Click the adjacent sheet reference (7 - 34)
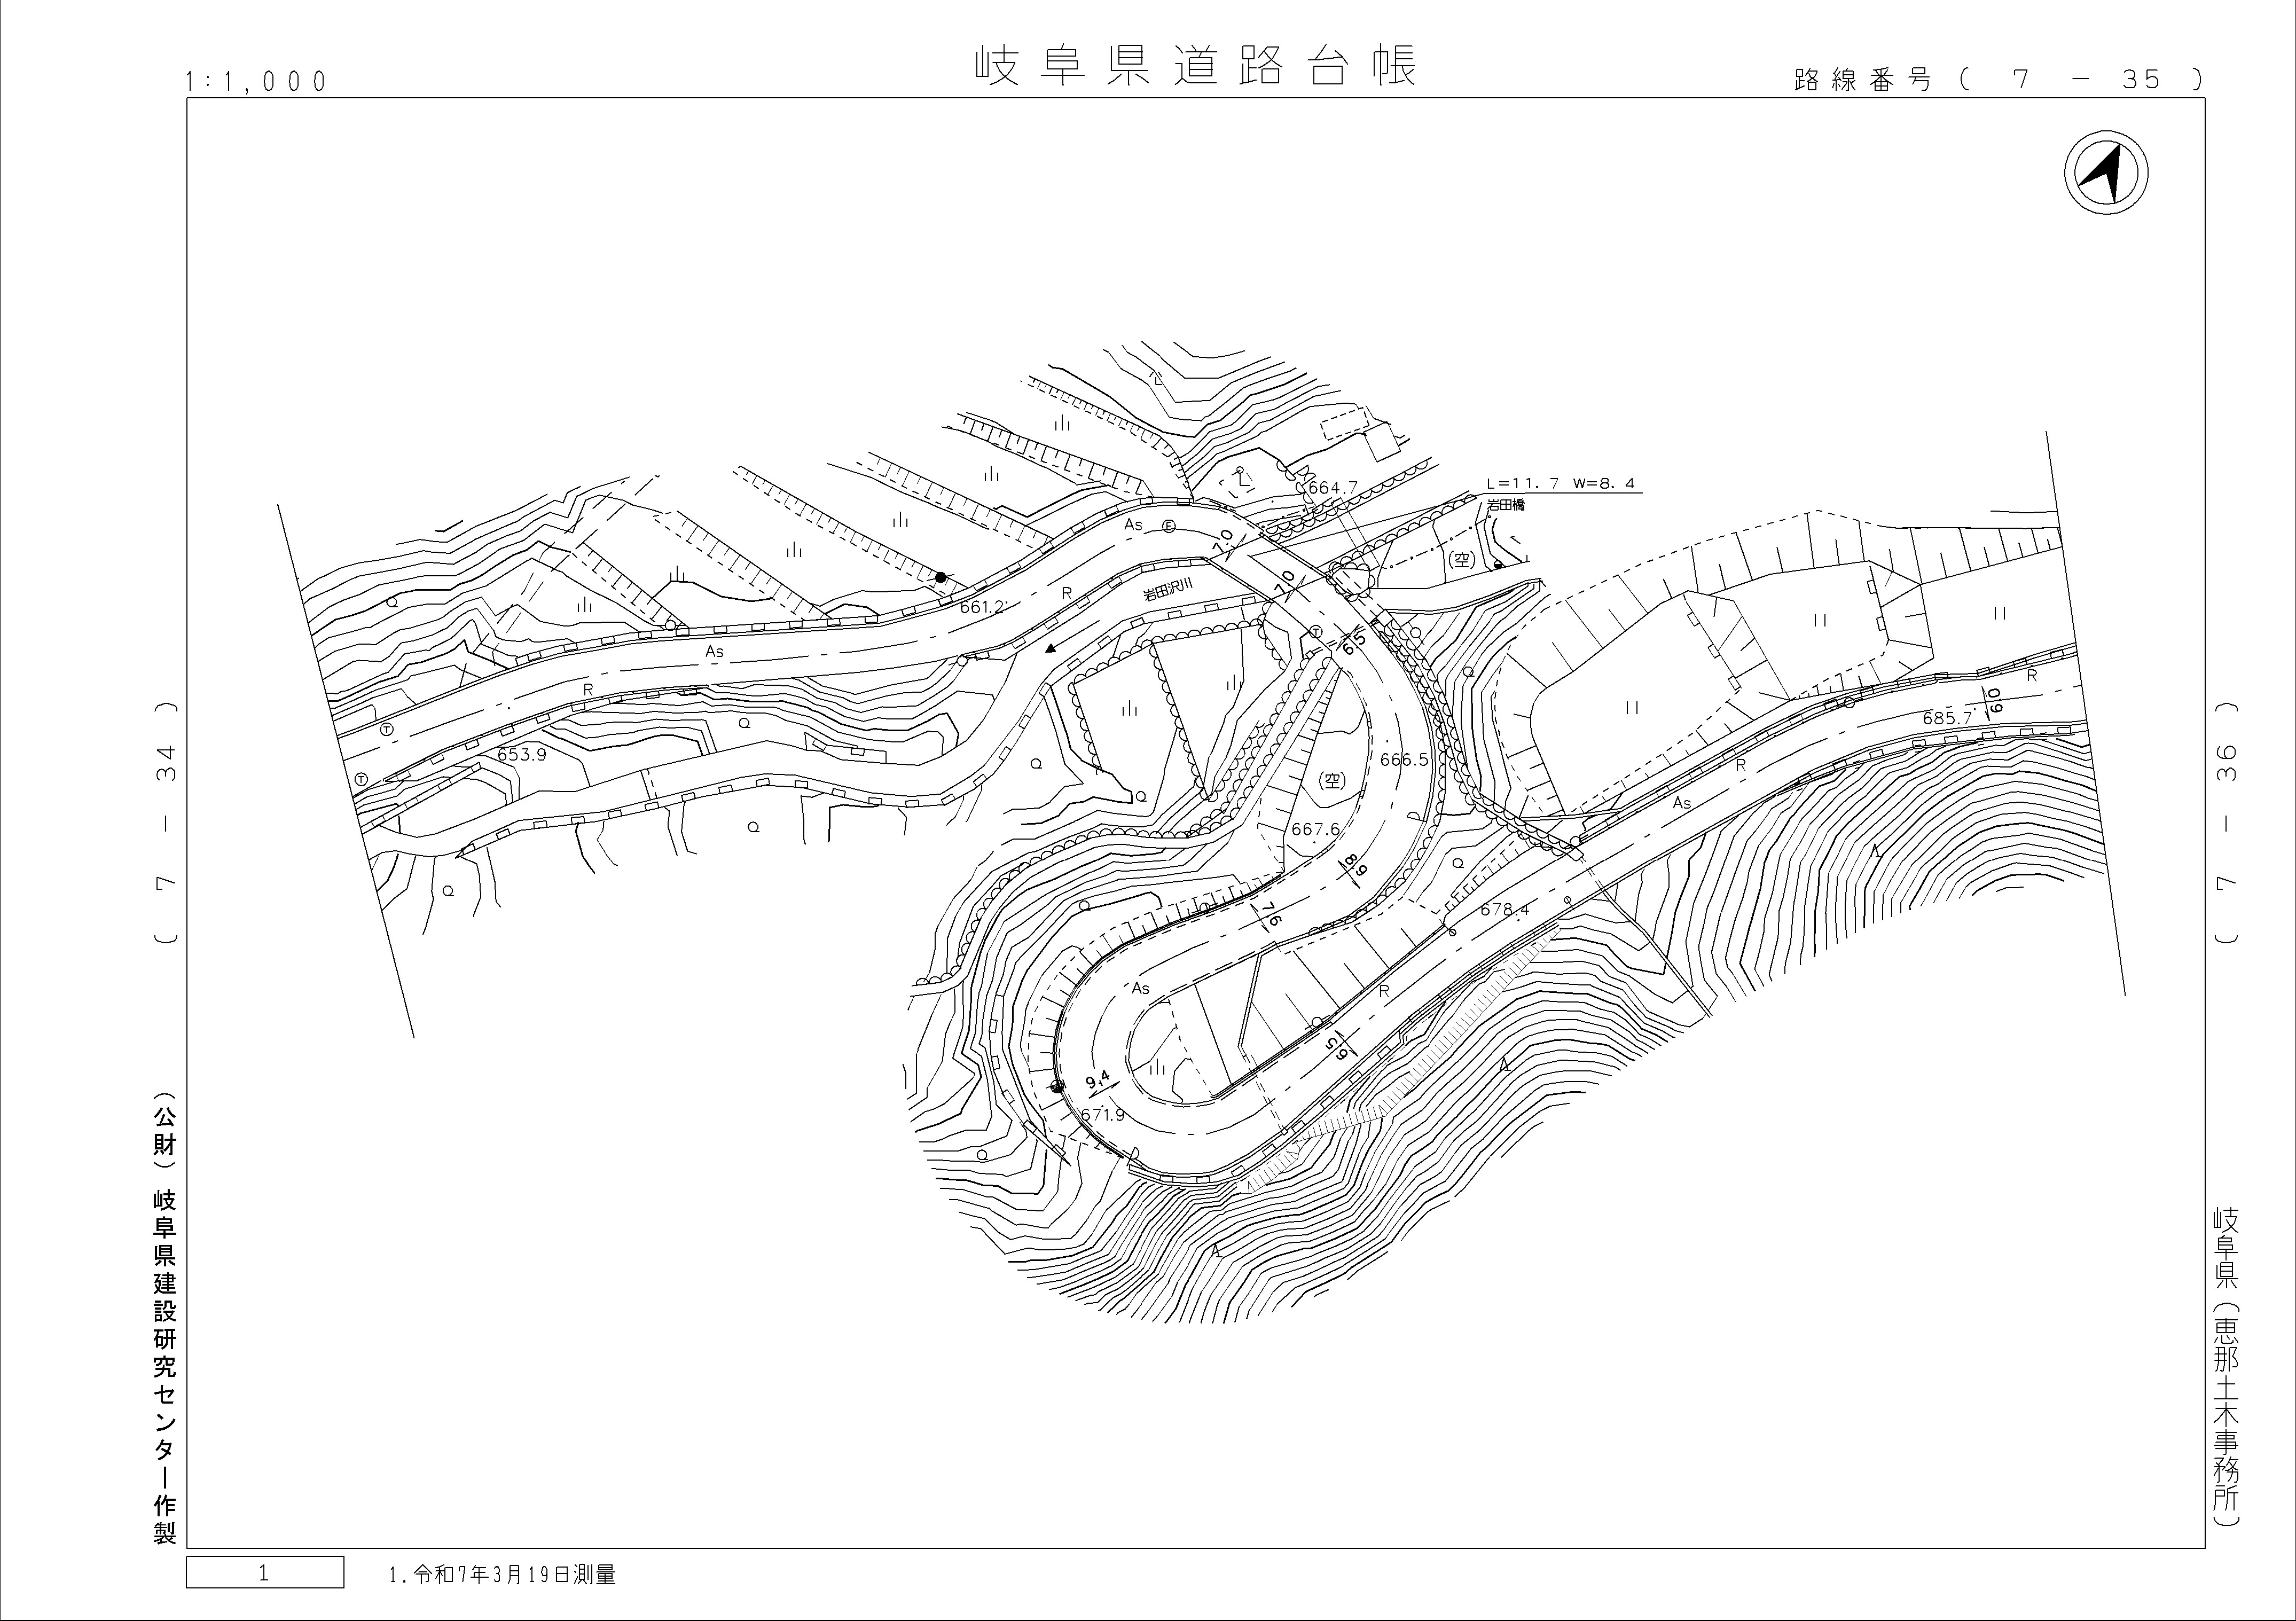 166,822
